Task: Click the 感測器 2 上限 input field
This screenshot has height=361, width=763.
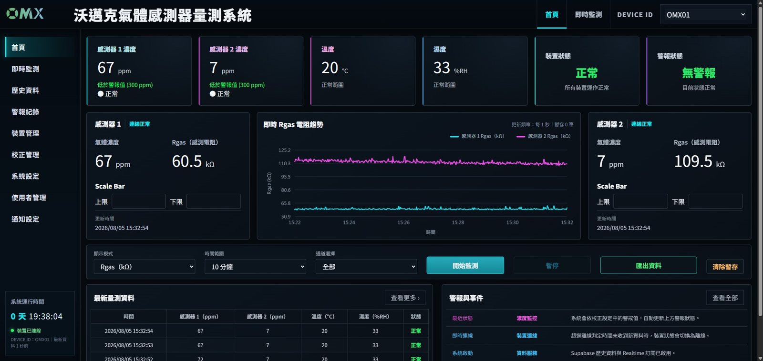Action: 640,201
